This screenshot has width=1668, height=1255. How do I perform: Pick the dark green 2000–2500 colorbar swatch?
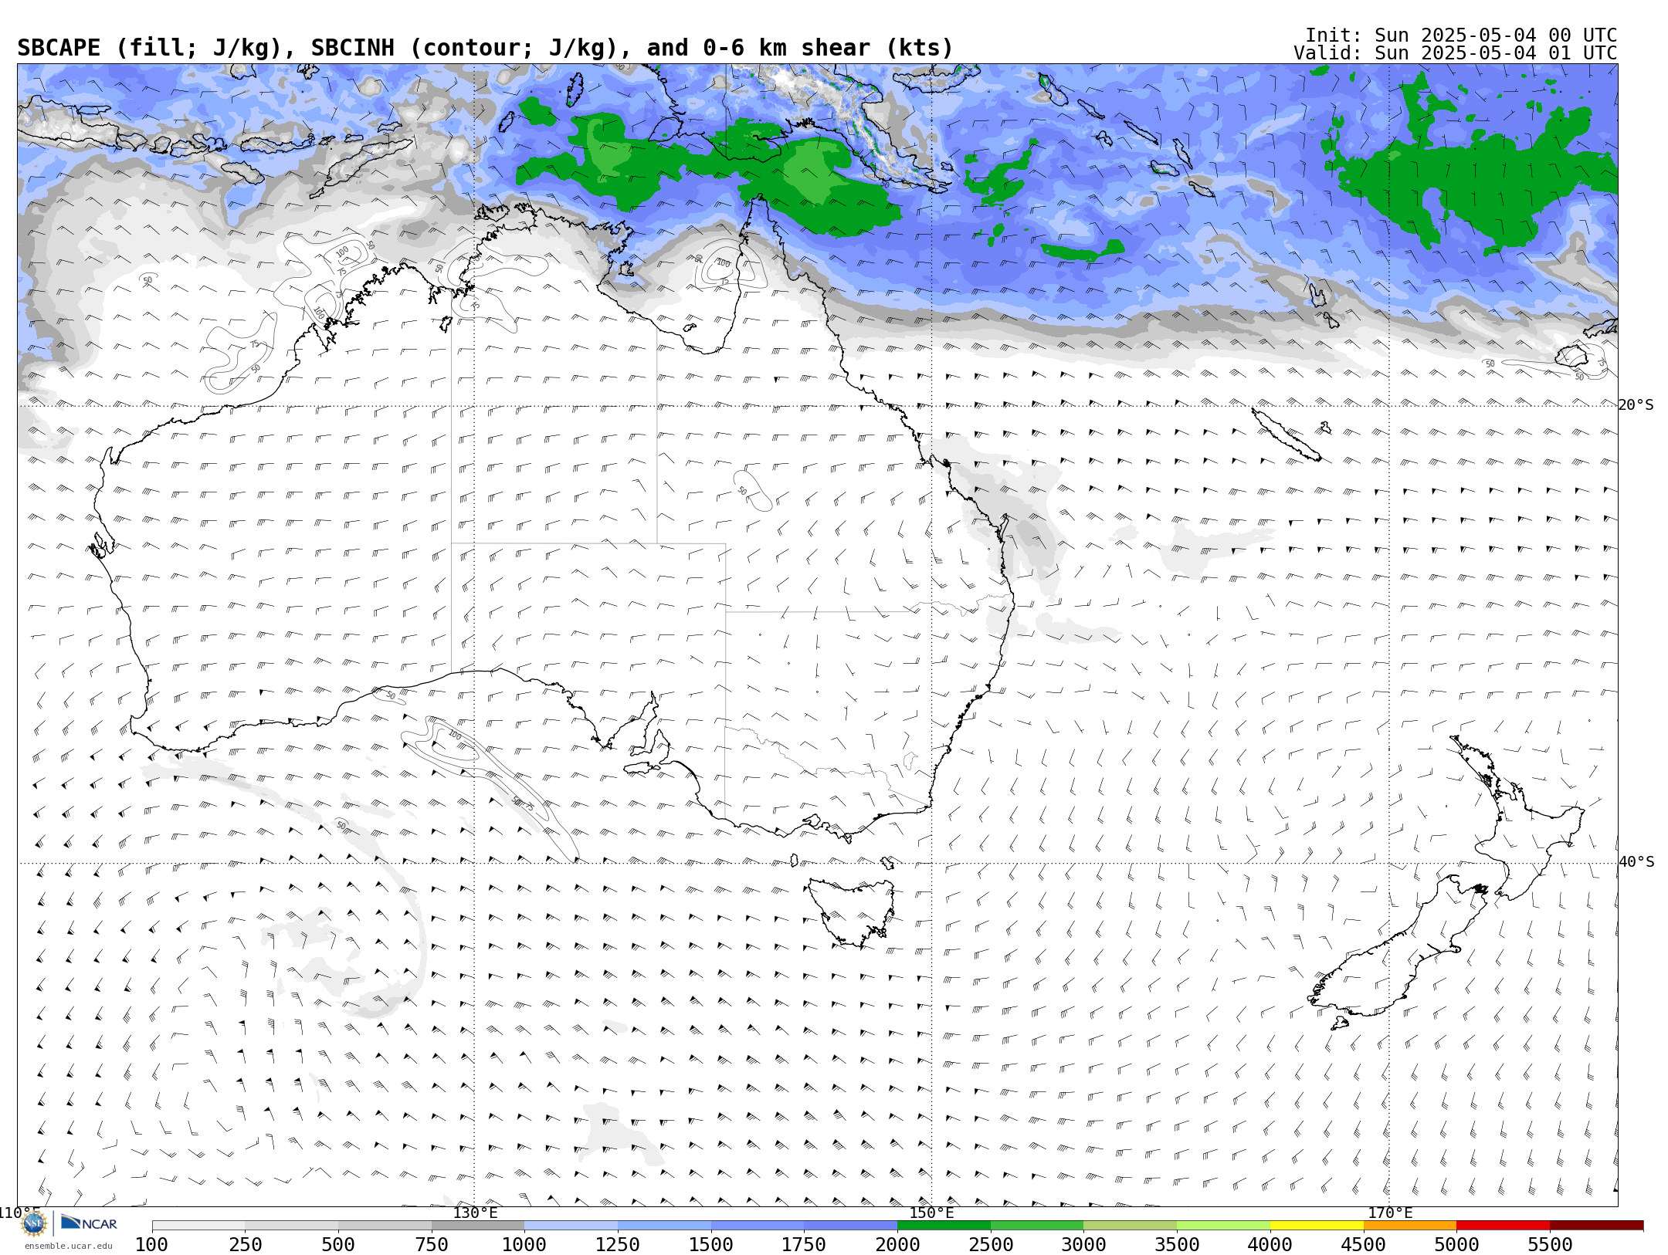tap(944, 1226)
